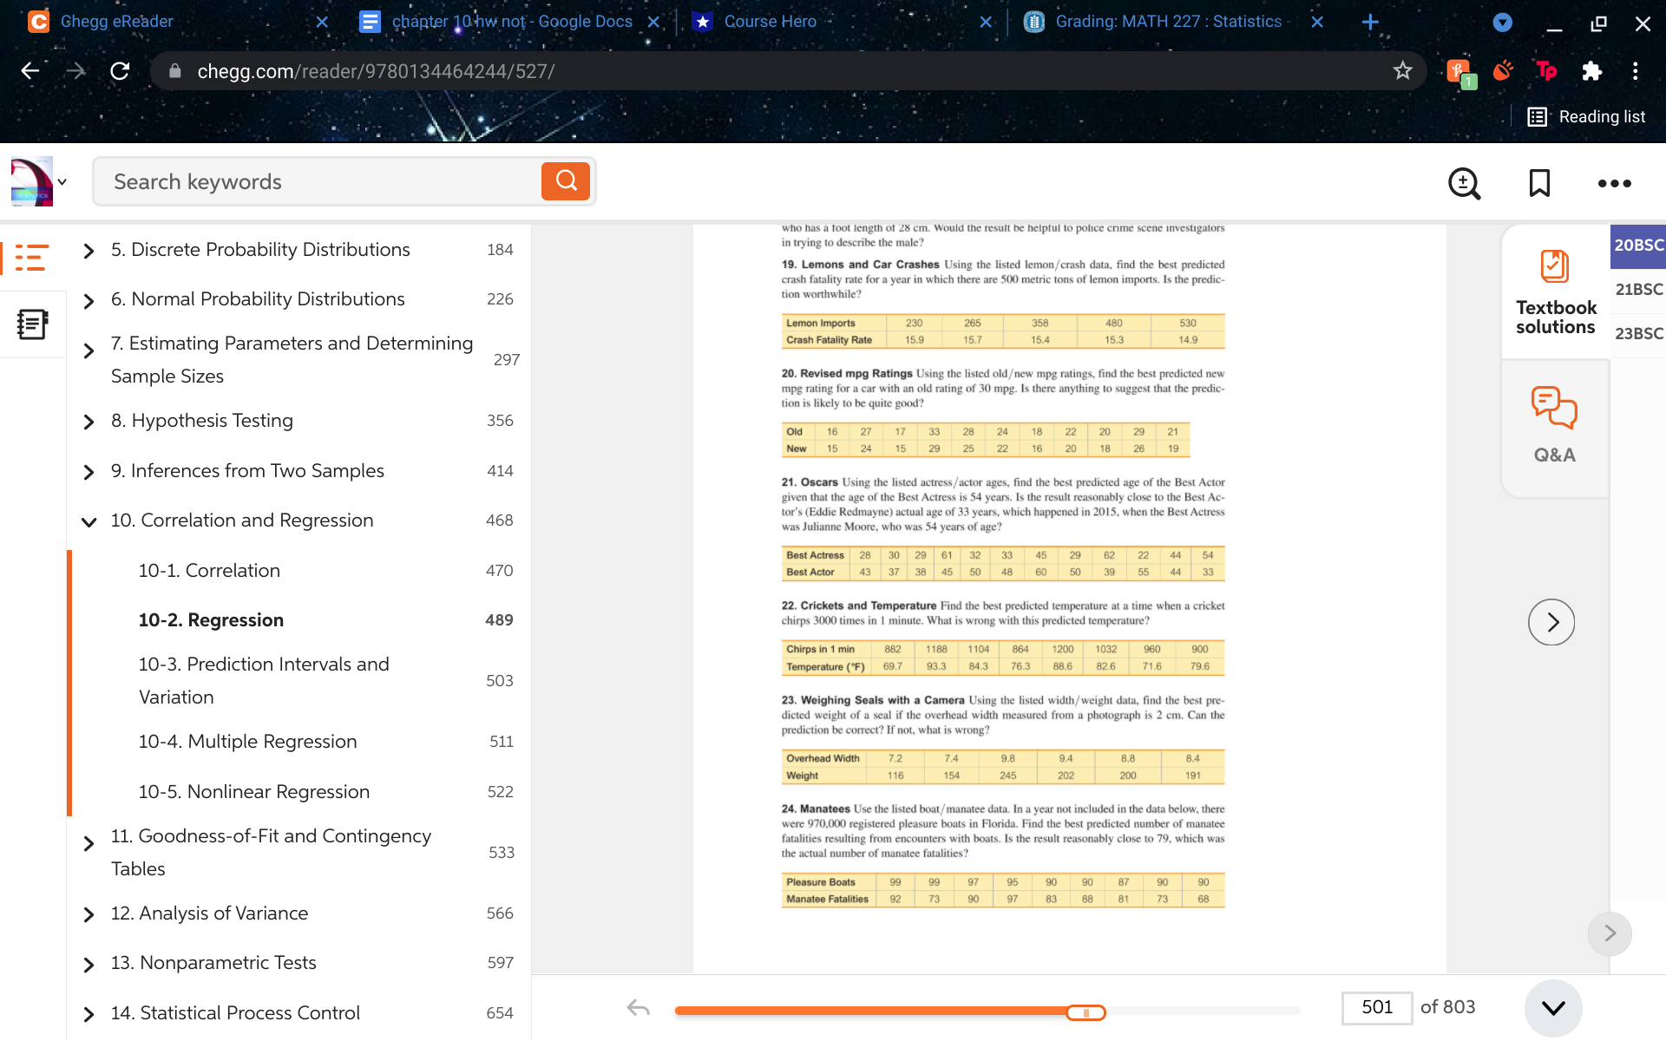The image size is (1666, 1041).
Task: Collapse chapter 10 Correlation and Regression
Action: coord(88,521)
